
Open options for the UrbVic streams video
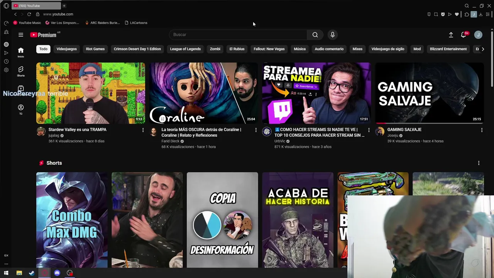[x=369, y=130]
